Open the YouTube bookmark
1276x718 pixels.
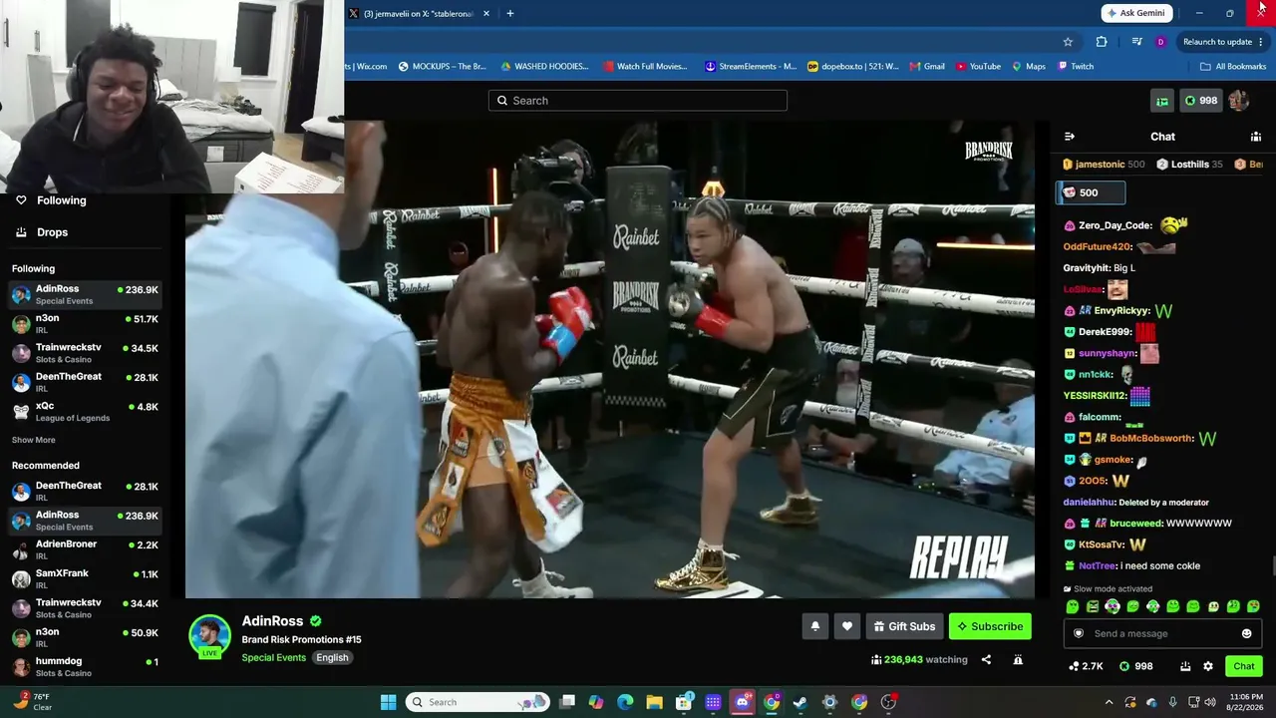tap(978, 67)
